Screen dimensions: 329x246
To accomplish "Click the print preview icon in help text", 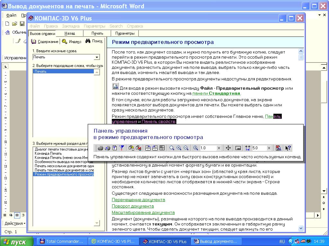I will point(115,86).
